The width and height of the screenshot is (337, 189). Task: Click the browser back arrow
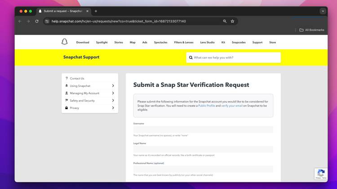click(x=20, y=21)
